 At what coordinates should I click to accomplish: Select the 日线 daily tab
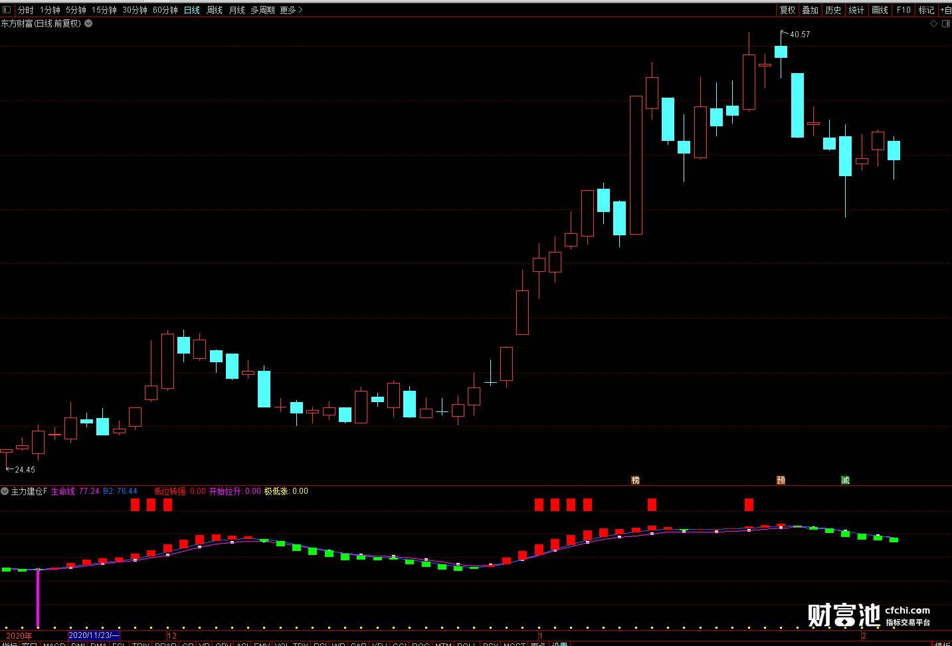[x=192, y=10]
